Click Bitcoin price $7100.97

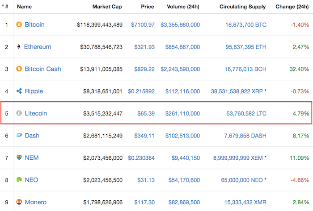(x=143, y=25)
